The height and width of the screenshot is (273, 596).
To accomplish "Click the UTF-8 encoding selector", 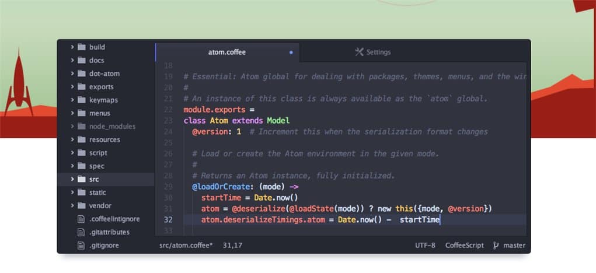I will (x=425, y=245).
